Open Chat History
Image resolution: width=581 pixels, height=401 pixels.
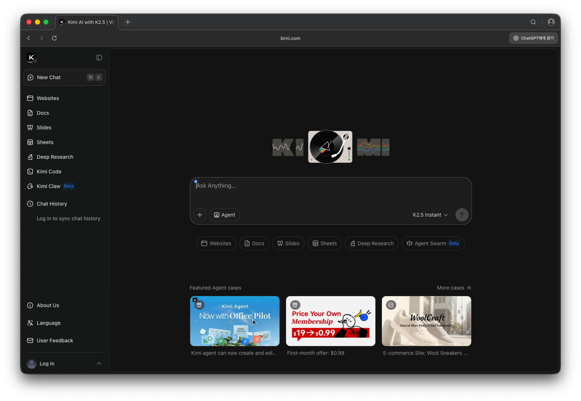pos(65,204)
